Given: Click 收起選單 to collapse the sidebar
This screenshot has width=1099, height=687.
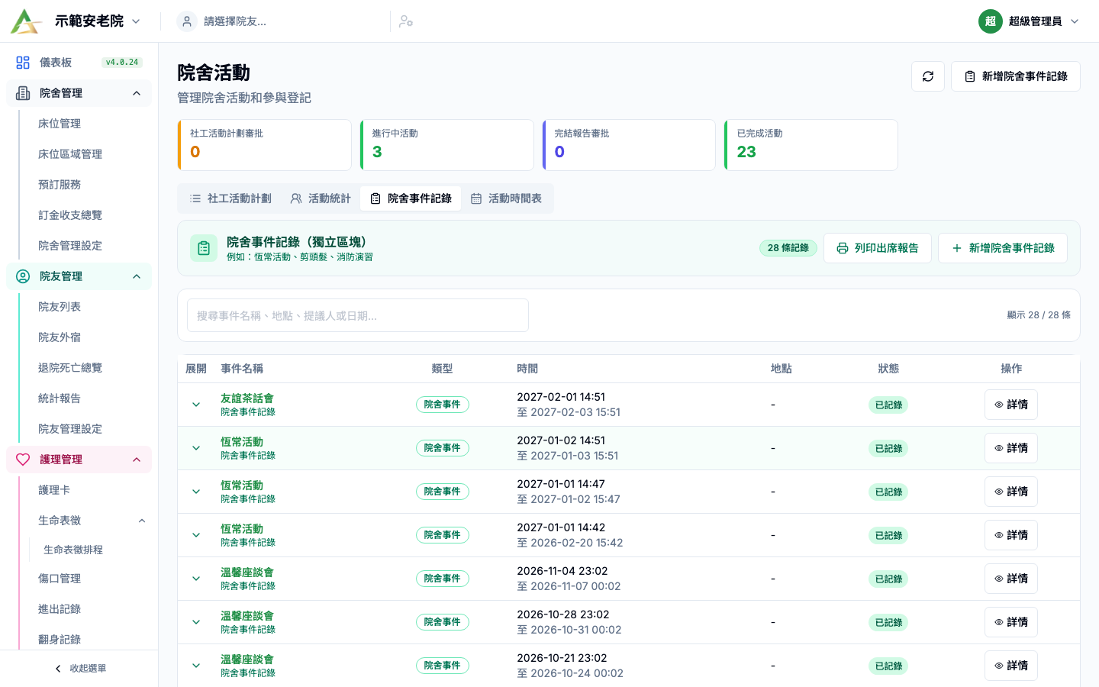Looking at the screenshot, I should click(x=79, y=669).
